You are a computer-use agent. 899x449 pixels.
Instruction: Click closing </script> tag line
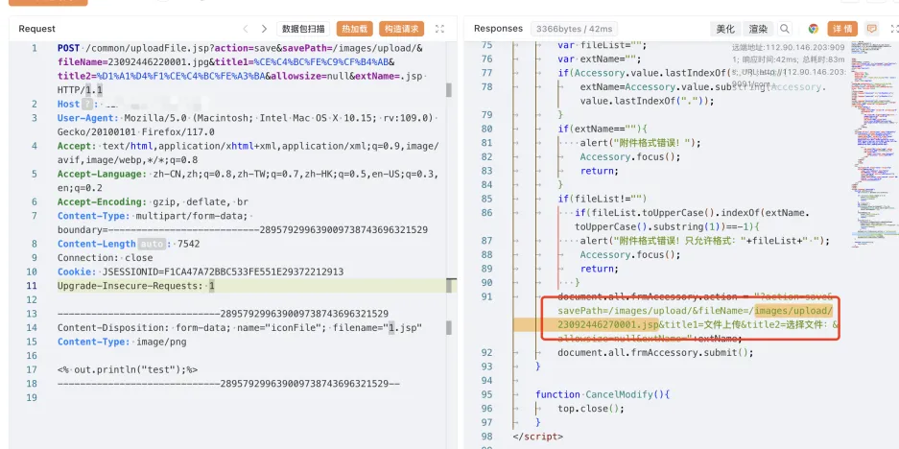[x=538, y=437]
